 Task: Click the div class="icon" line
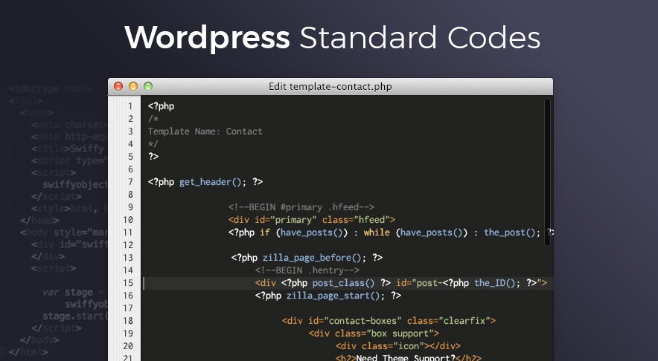coord(398,346)
